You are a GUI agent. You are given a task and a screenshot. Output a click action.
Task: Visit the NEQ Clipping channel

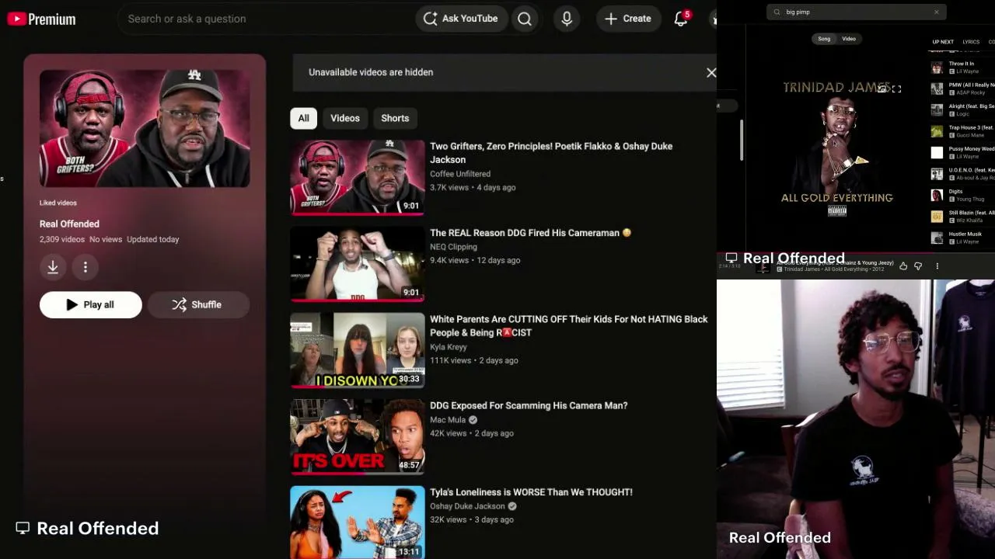[x=453, y=247]
